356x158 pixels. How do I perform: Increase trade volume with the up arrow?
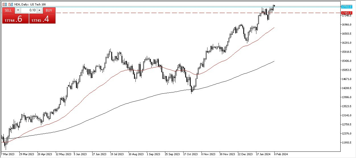[x=40, y=10]
